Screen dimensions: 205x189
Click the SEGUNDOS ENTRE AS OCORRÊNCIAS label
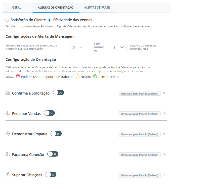tap(143, 48)
